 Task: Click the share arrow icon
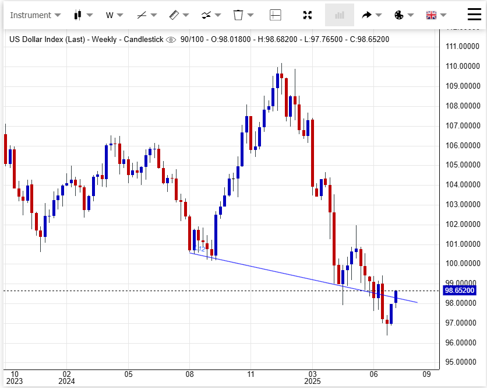coord(367,15)
